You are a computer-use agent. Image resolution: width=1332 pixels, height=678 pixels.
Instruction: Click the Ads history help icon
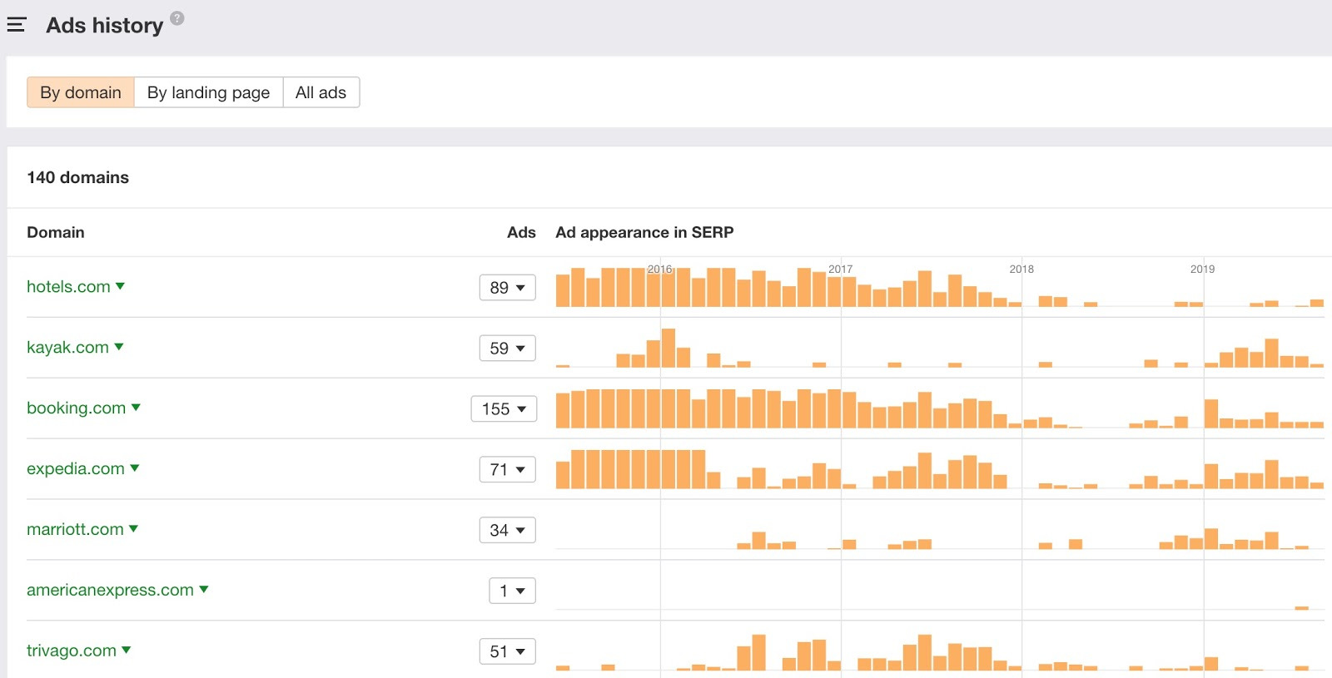point(177,18)
